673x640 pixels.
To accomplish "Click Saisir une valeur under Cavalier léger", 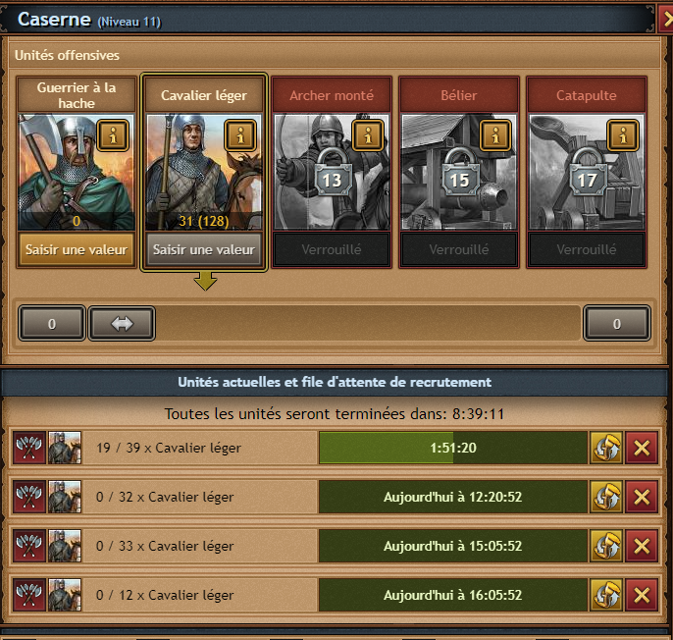I will [x=204, y=249].
